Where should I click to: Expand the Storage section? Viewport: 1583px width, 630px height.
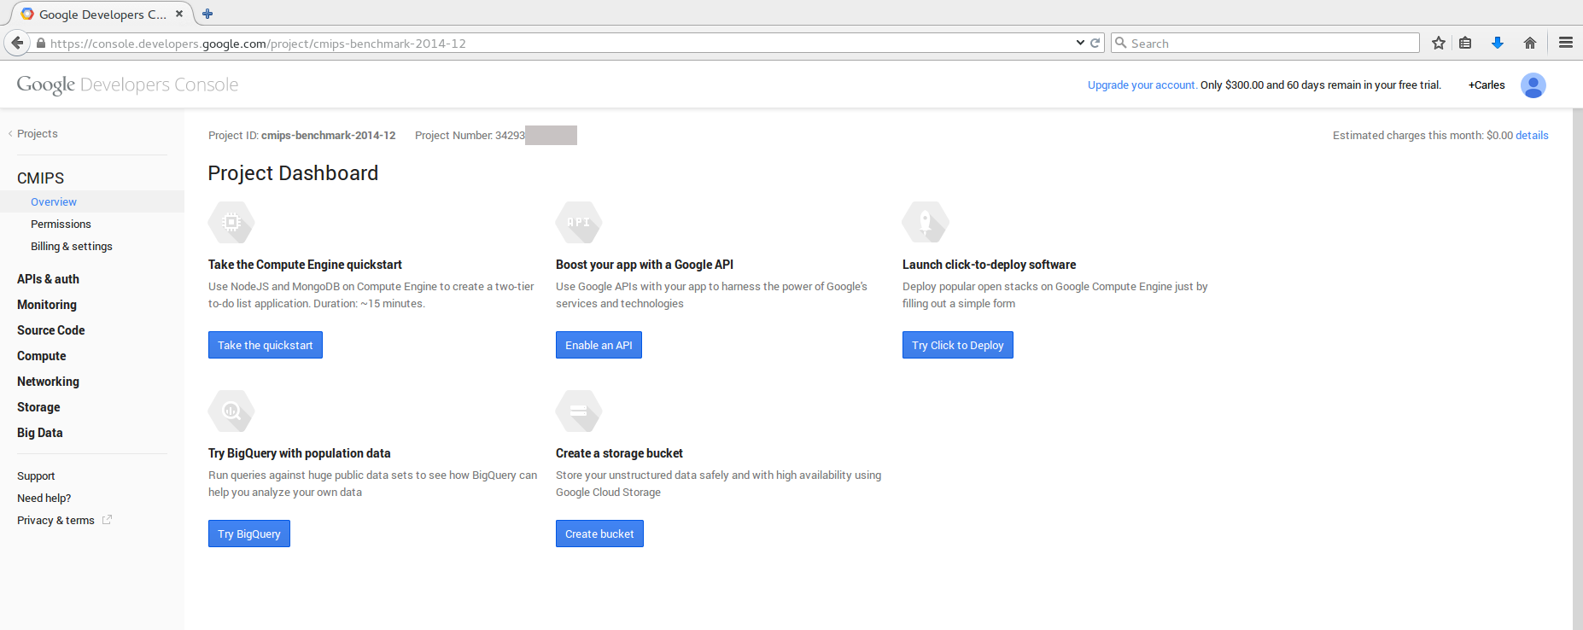[x=38, y=407]
